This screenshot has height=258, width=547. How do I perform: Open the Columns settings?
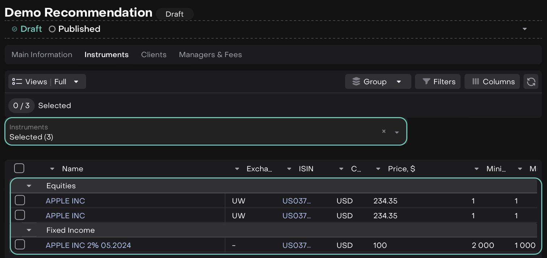pyautogui.click(x=492, y=82)
